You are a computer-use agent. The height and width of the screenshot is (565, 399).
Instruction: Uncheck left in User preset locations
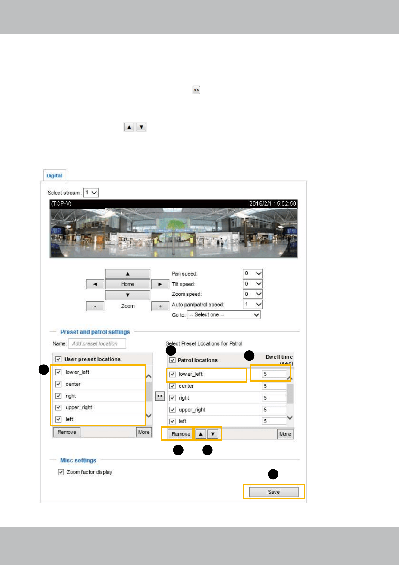(58, 419)
